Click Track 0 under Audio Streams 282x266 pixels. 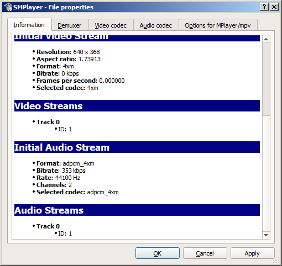tap(48, 226)
